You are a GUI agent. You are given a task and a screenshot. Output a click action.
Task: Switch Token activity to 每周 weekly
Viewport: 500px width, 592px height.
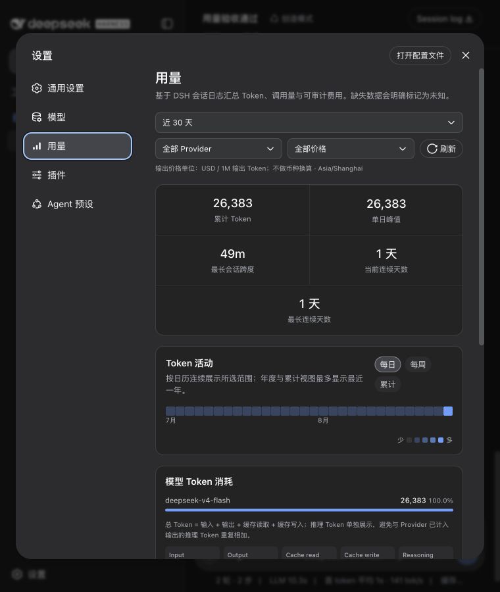(418, 364)
